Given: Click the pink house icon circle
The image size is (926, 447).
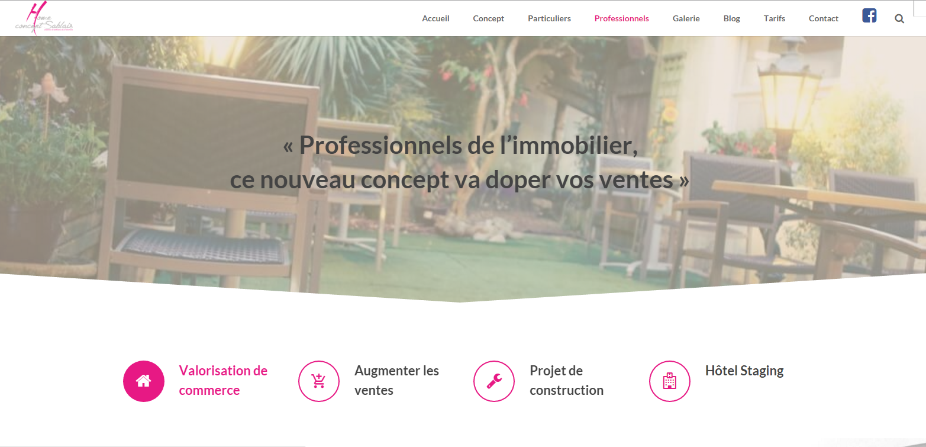Looking at the screenshot, I should tap(144, 381).
